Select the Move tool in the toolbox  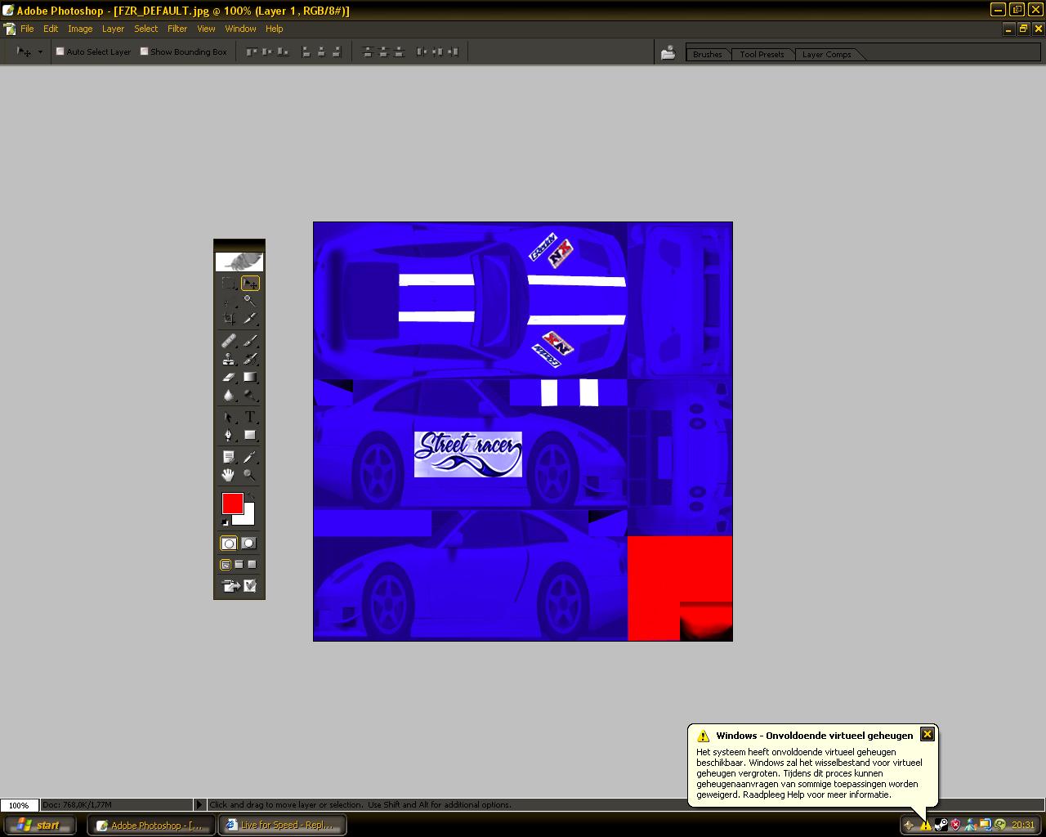click(250, 284)
